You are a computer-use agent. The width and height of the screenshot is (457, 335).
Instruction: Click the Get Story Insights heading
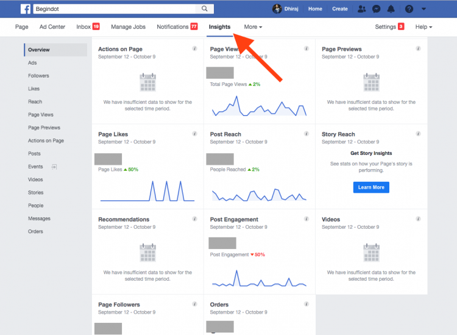(371, 153)
